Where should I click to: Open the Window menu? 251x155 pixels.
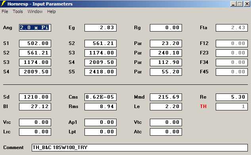coord(35,11)
